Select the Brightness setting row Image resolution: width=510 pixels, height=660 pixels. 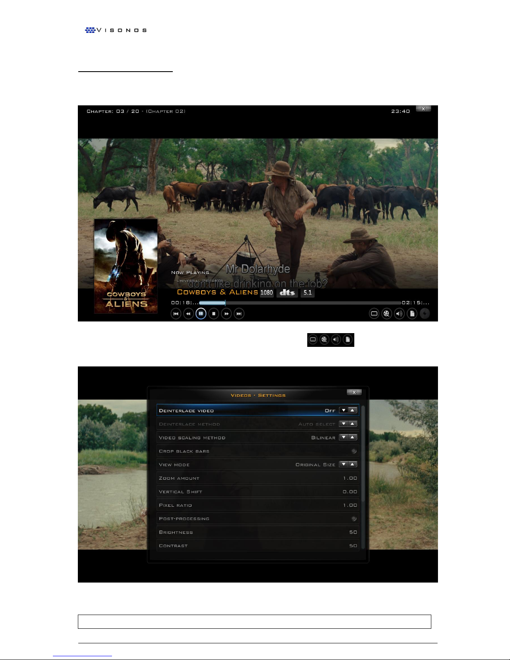(x=258, y=532)
